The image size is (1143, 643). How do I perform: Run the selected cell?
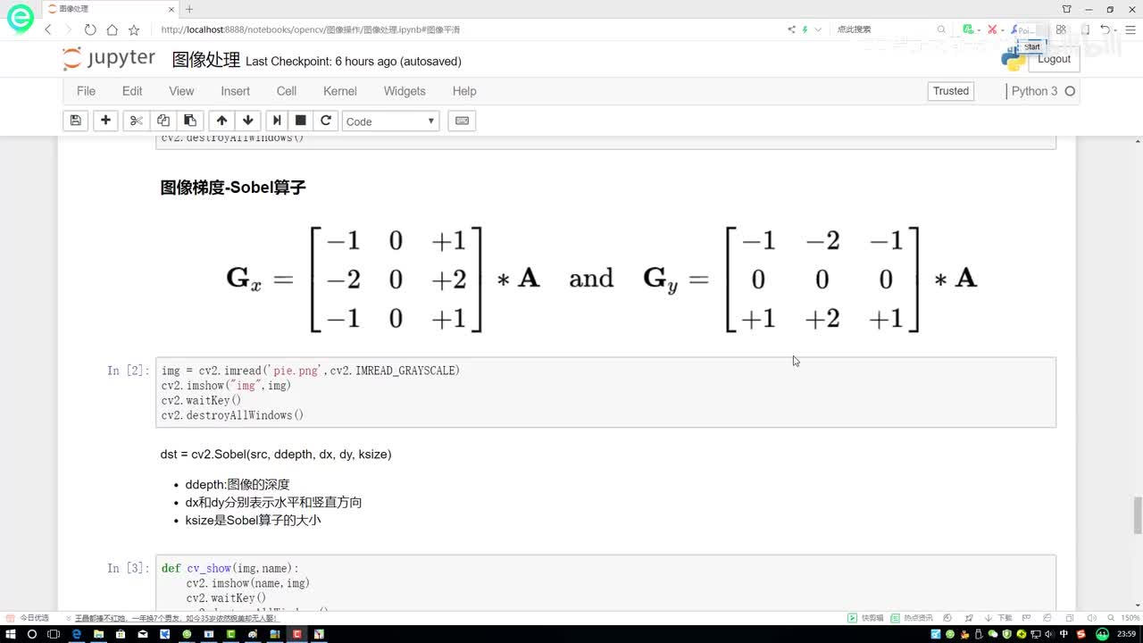[277, 121]
